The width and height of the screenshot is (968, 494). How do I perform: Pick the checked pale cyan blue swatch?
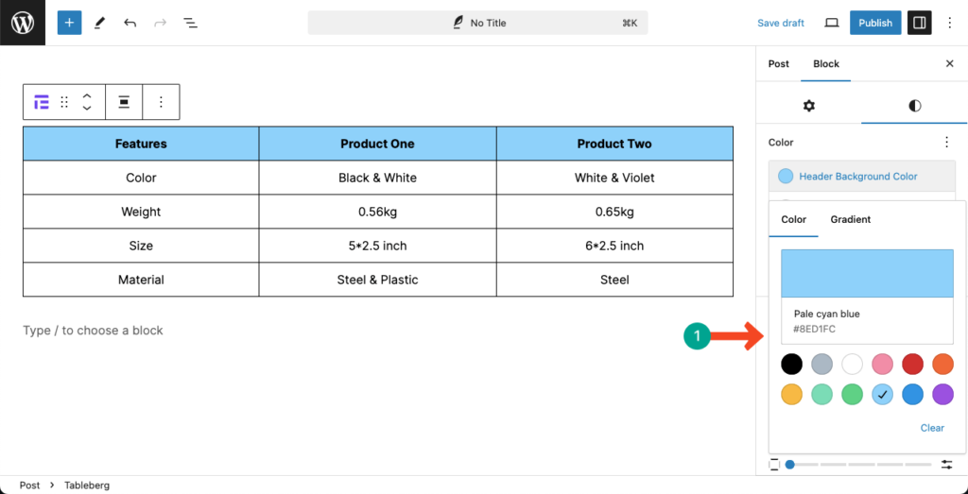pyautogui.click(x=882, y=394)
